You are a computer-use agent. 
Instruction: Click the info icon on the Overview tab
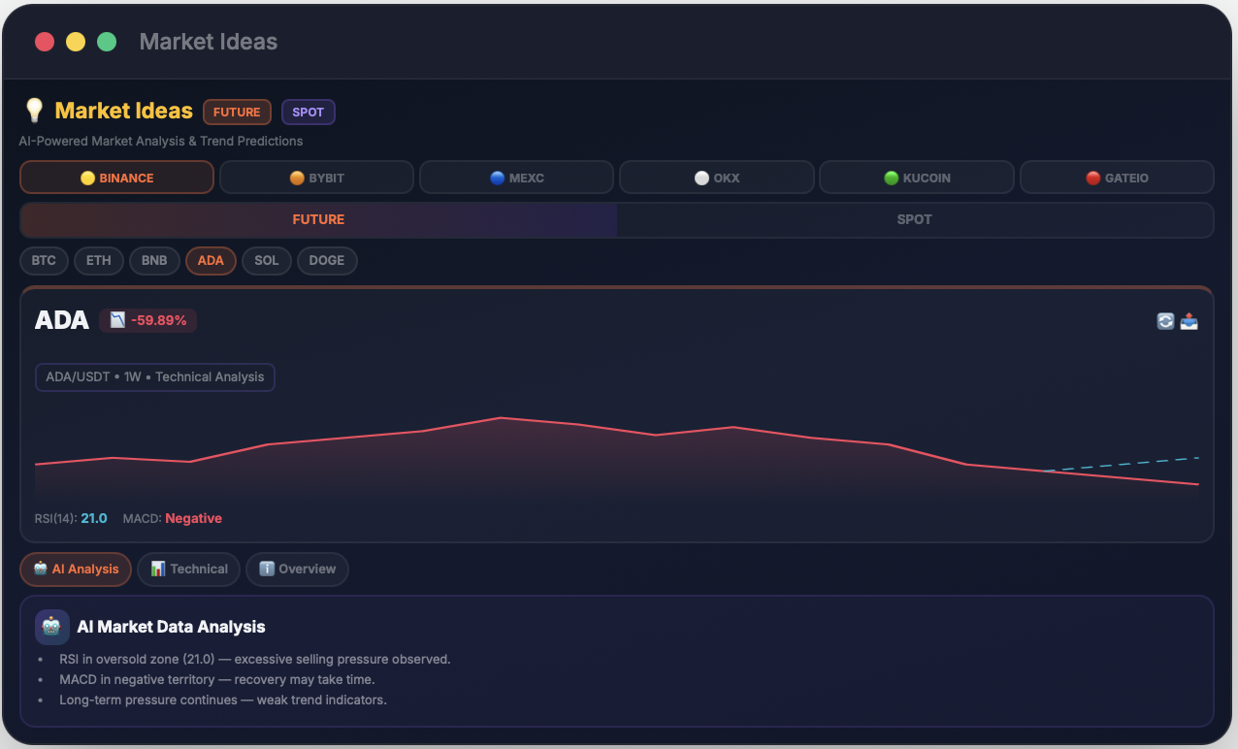[x=267, y=569]
